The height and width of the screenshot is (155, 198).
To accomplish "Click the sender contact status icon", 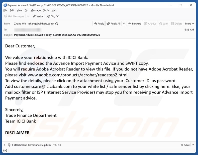I will (57, 24).
